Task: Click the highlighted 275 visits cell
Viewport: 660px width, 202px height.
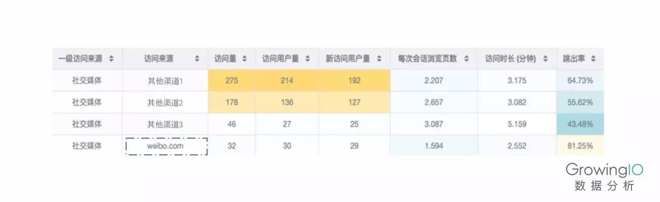Action: click(232, 81)
